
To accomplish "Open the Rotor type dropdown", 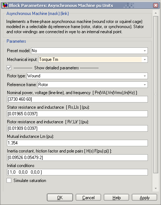I will 87,76.
